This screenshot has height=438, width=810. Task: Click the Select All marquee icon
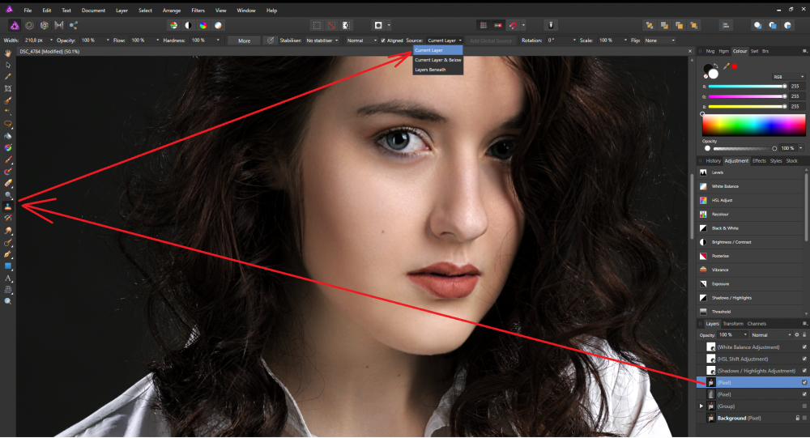pyautogui.click(x=317, y=25)
